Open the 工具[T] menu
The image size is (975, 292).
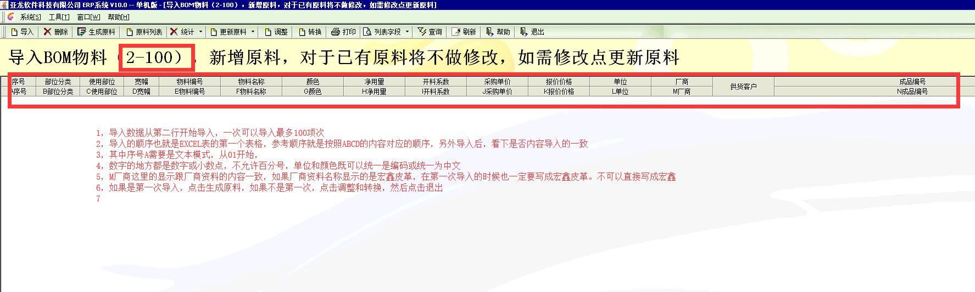[59, 17]
